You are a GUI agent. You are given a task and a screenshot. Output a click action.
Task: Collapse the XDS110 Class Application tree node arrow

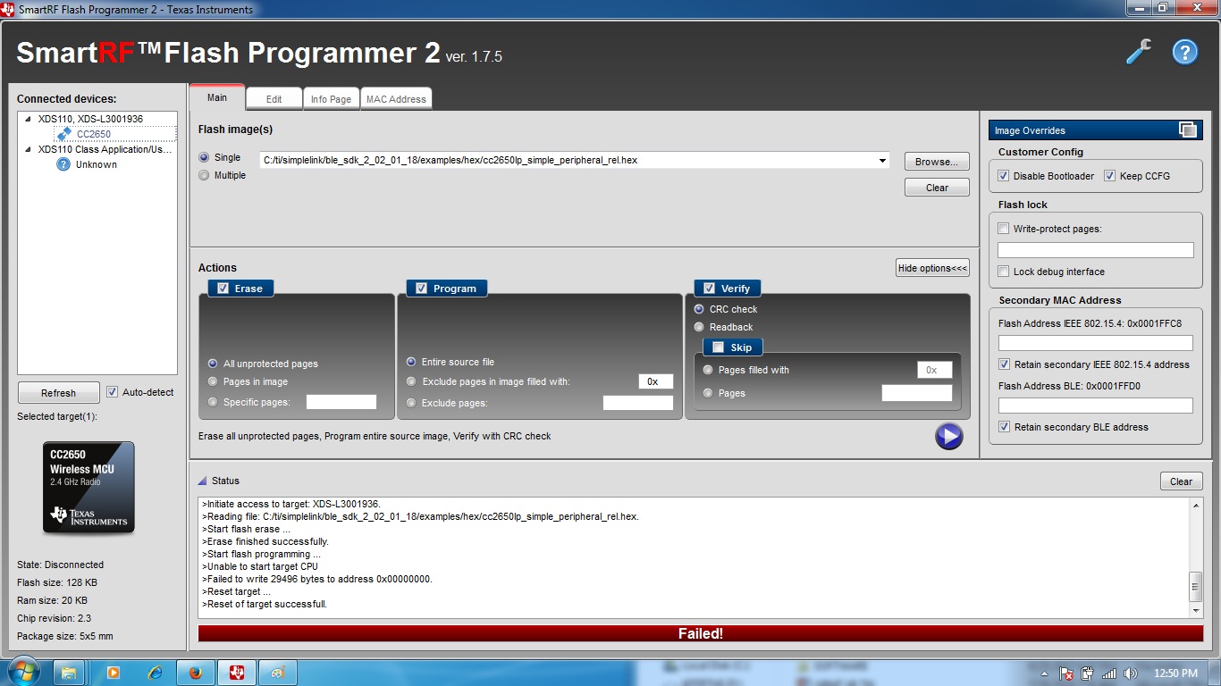tap(27, 149)
